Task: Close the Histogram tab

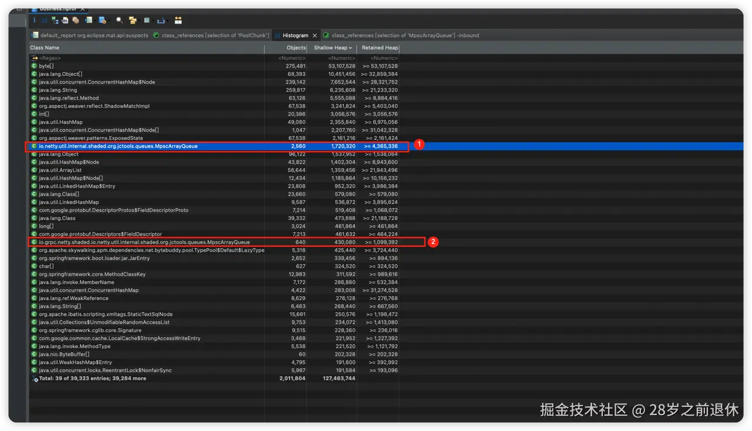Action: 314,35
